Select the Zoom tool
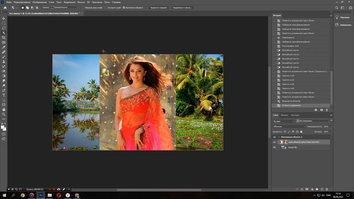Screen dimensions: 354x199 click(x=4, y=114)
